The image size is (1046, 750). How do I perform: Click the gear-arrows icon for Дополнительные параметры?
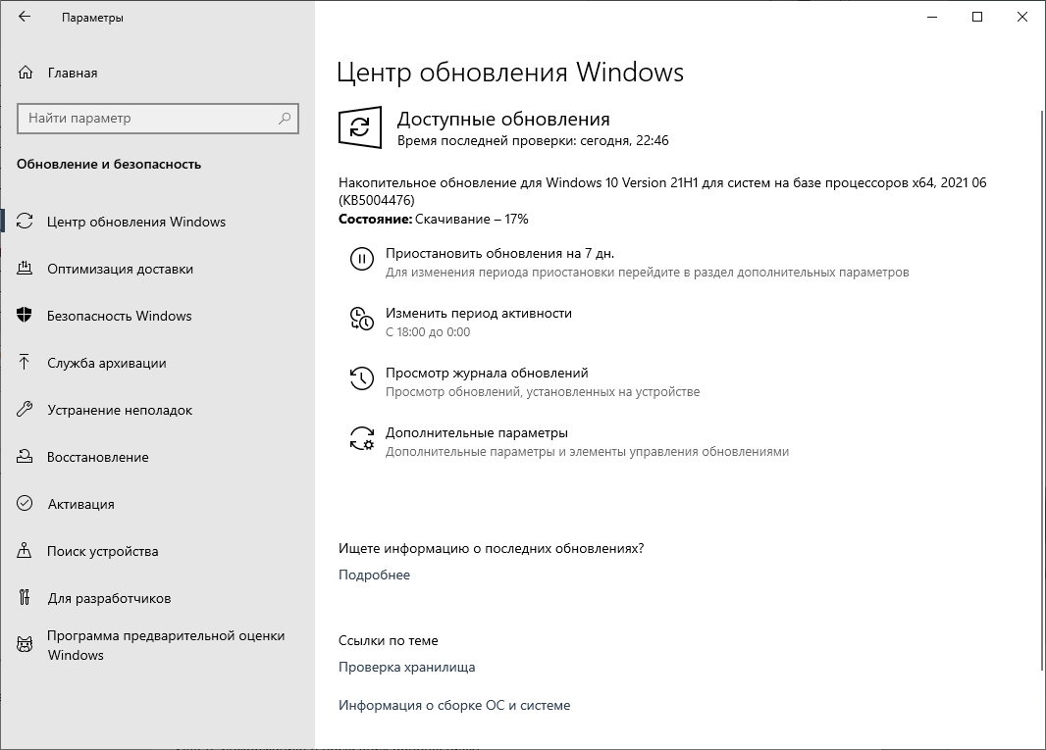point(361,438)
